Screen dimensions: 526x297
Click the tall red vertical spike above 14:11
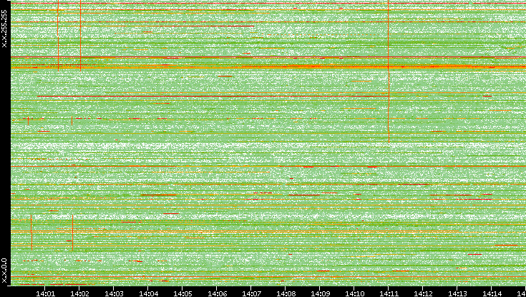[389, 72]
